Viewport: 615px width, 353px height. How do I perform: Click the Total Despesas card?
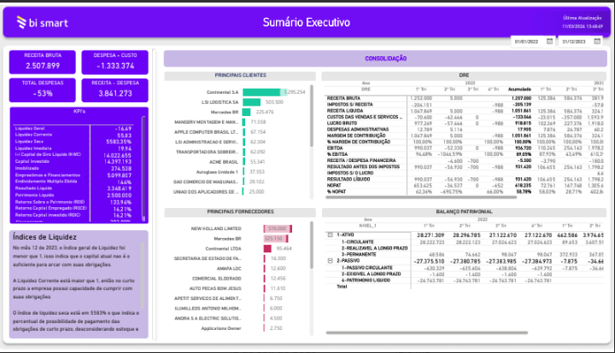point(43,89)
